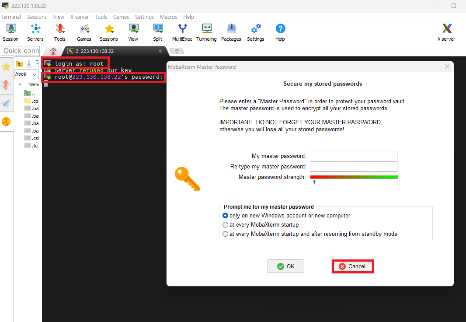
Task: Click the SFTP parent folder up icon
Action: click(x=19, y=63)
